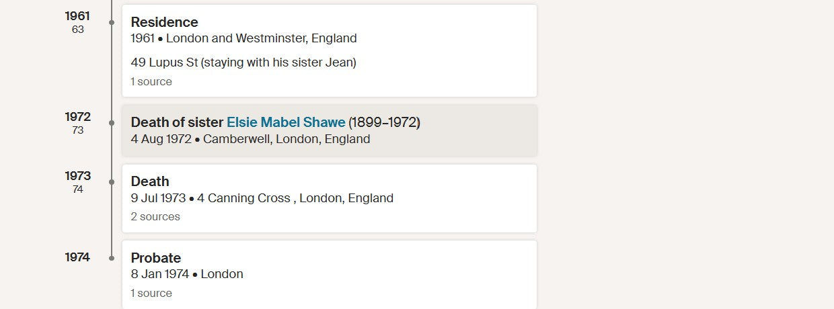The width and height of the screenshot is (834, 309).
Task: Click the 1972 timeline marker dot
Action: tap(112, 123)
